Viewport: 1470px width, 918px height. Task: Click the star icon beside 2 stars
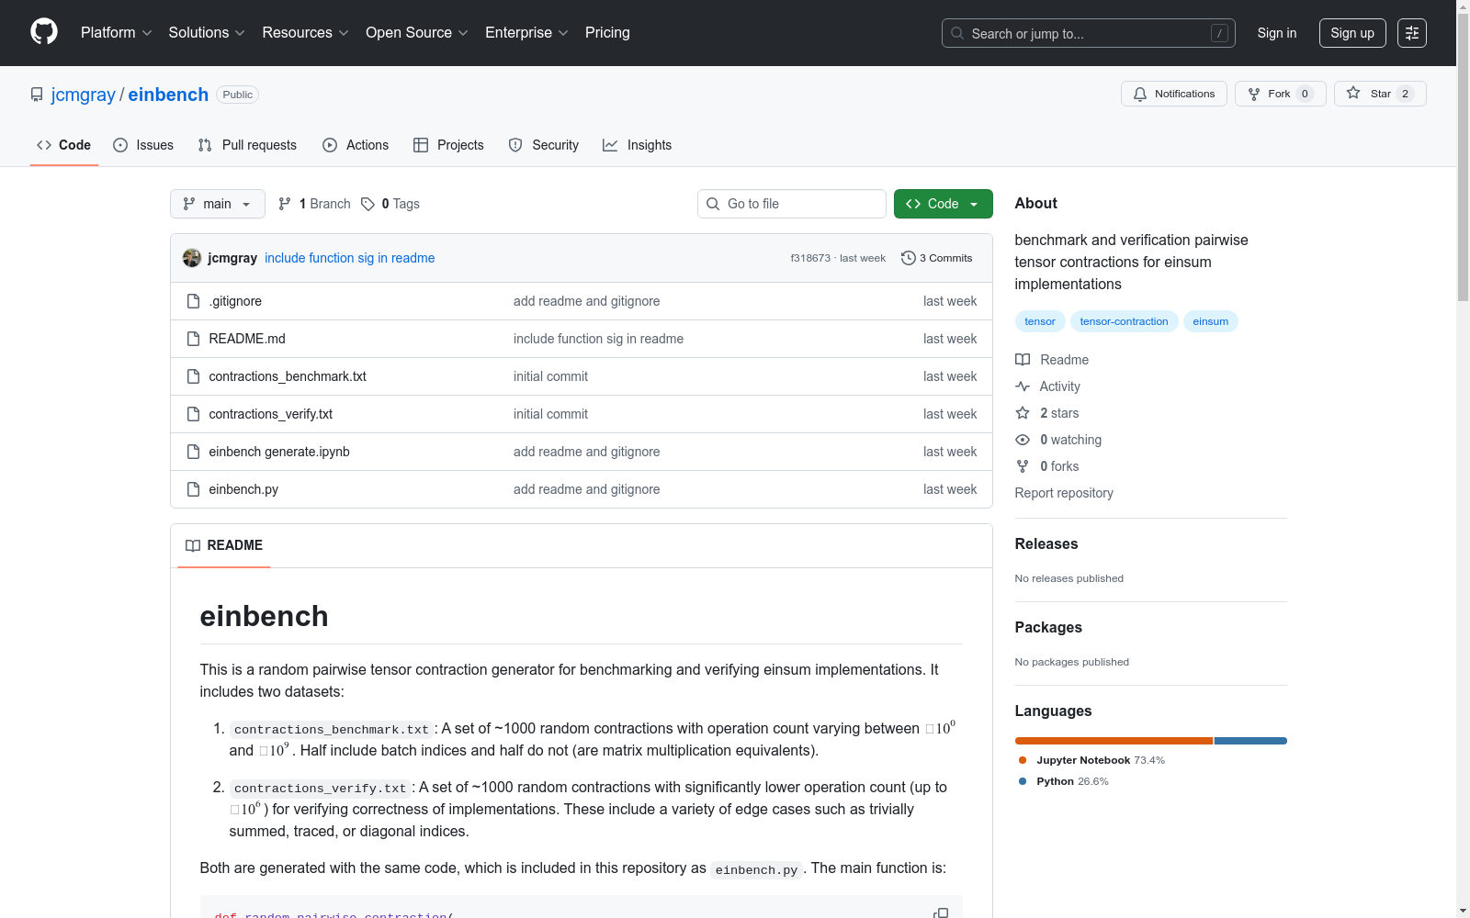(x=1023, y=413)
